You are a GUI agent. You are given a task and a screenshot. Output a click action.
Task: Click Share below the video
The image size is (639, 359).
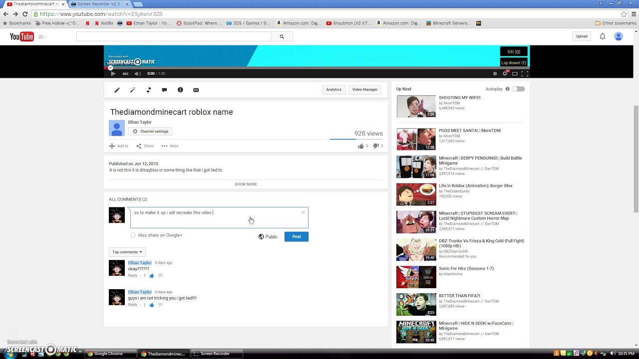[145, 146]
